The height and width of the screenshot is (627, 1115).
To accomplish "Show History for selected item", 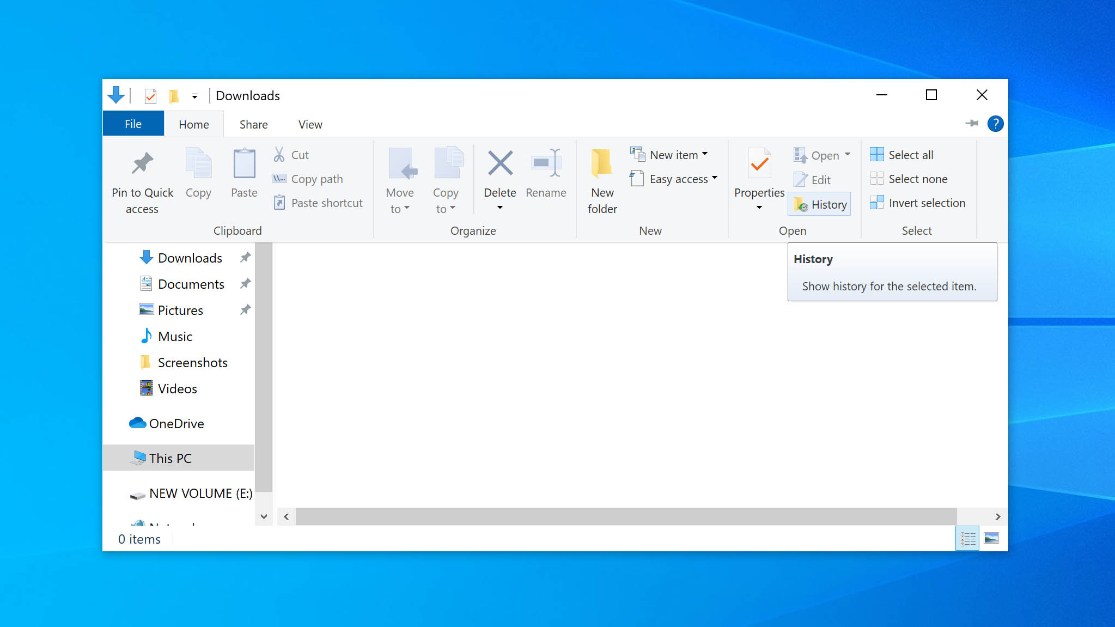I will pos(819,204).
